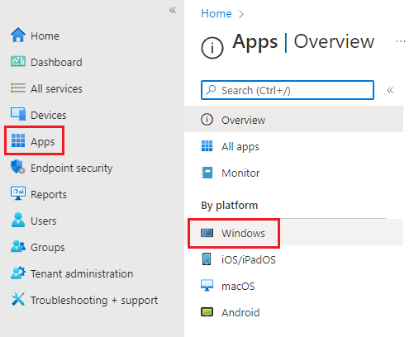Collapse the main left navigation sidebar
Screen dimensions: 414x337
click(x=173, y=10)
